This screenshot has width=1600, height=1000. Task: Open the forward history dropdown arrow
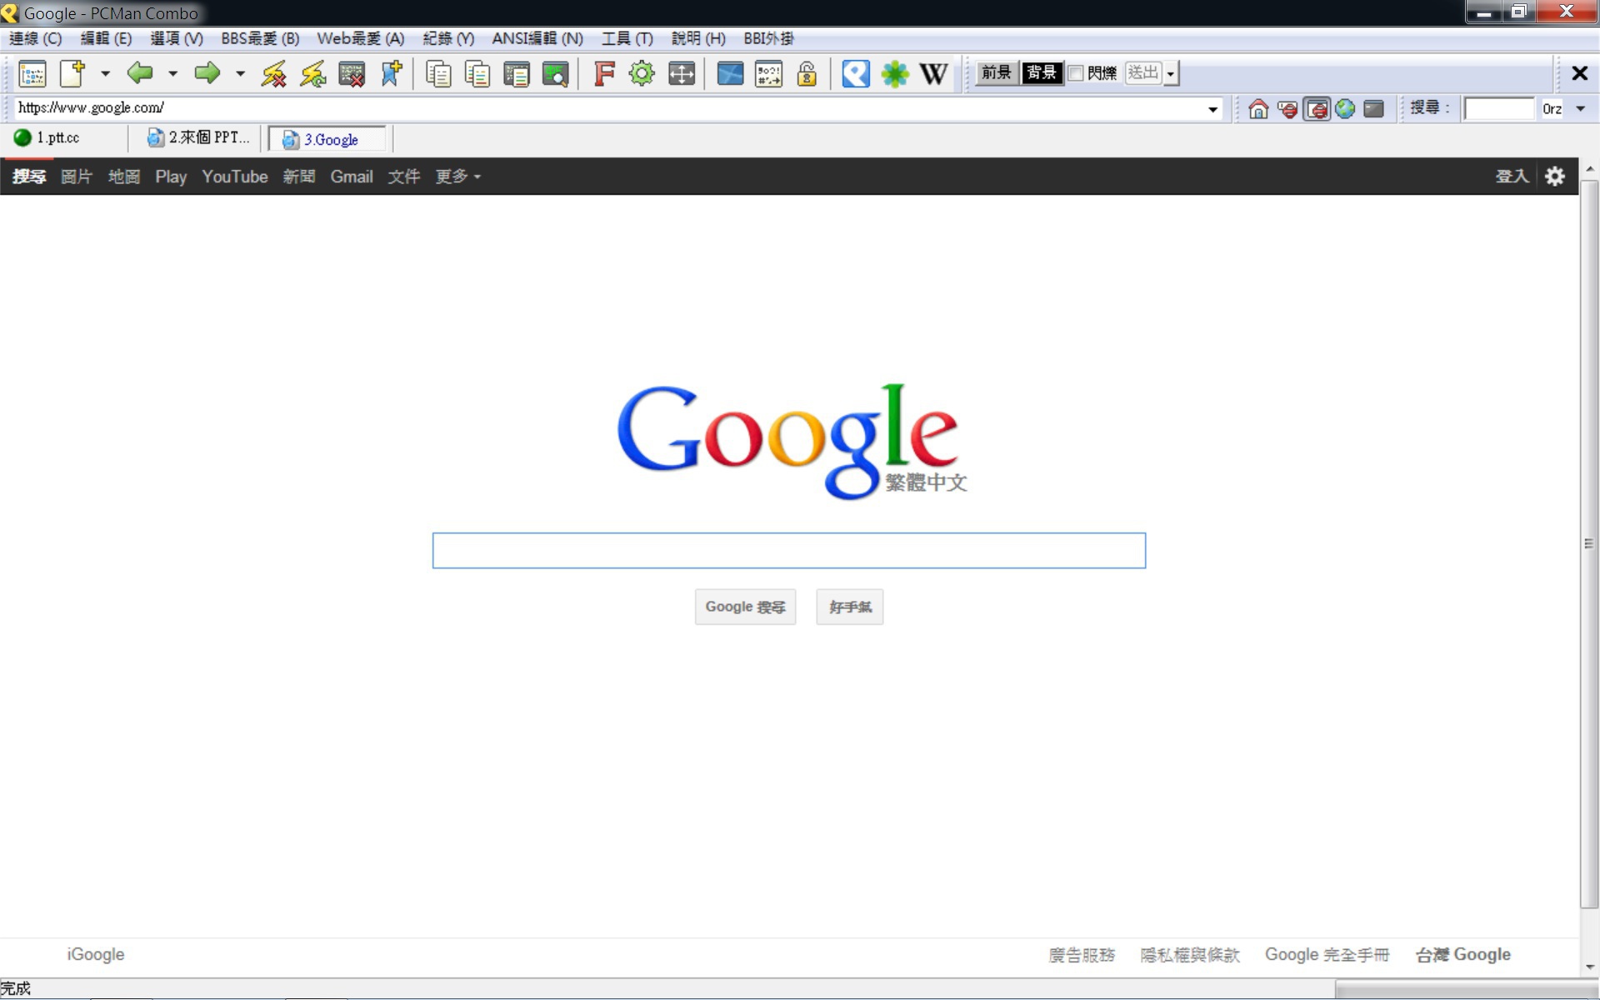coord(240,74)
